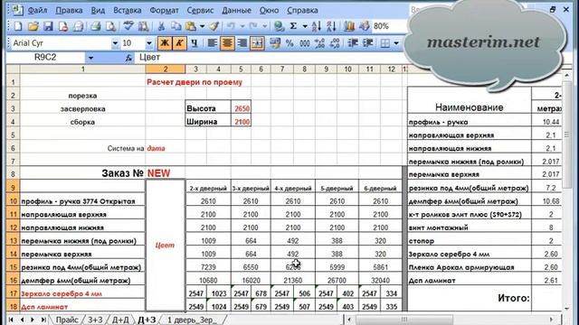Click formula bar showing Цвет

271,58
